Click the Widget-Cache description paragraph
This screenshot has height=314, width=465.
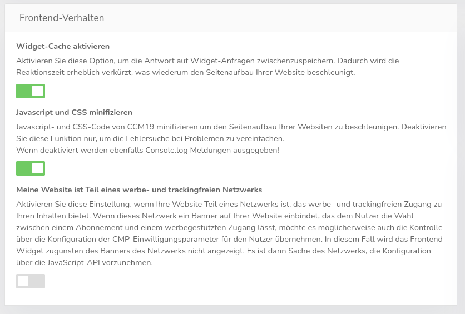208,61
